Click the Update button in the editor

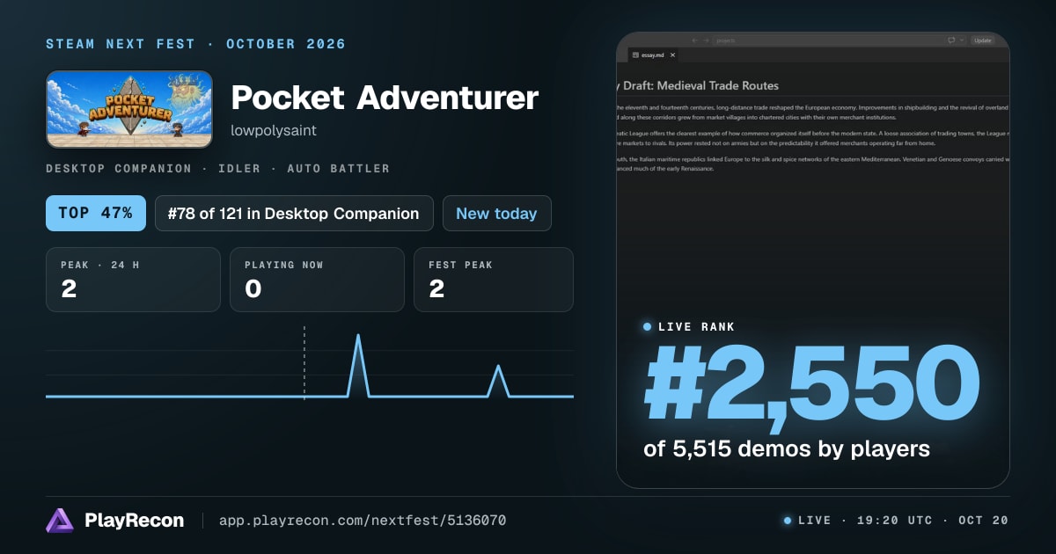coord(982,40)
